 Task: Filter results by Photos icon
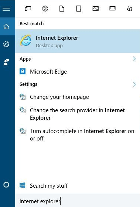click(x=96, y=9)
